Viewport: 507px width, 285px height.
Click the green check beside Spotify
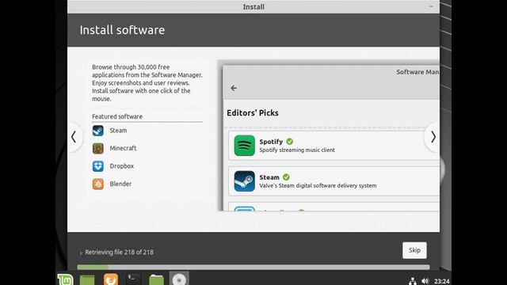coord(290,141)
